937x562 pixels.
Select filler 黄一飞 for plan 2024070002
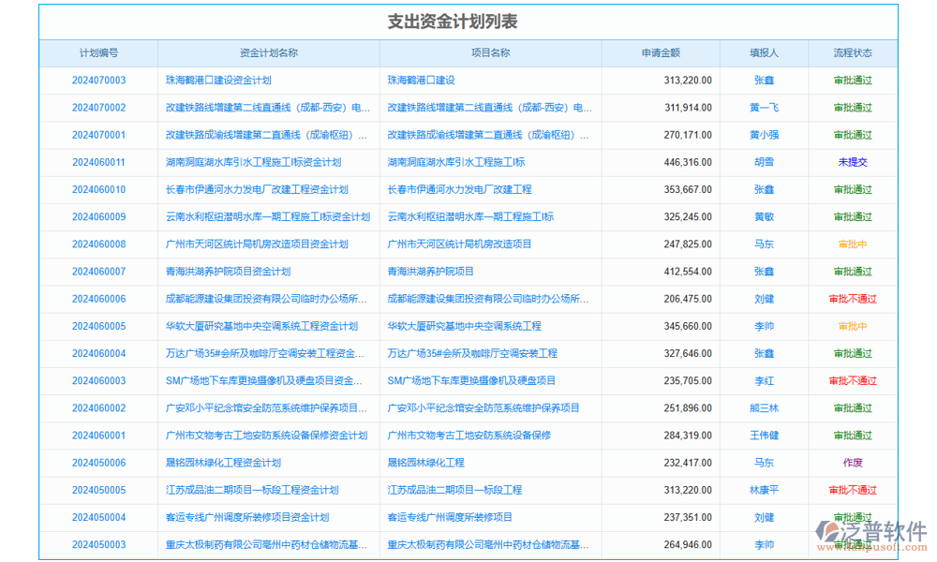tap(765, 107)
